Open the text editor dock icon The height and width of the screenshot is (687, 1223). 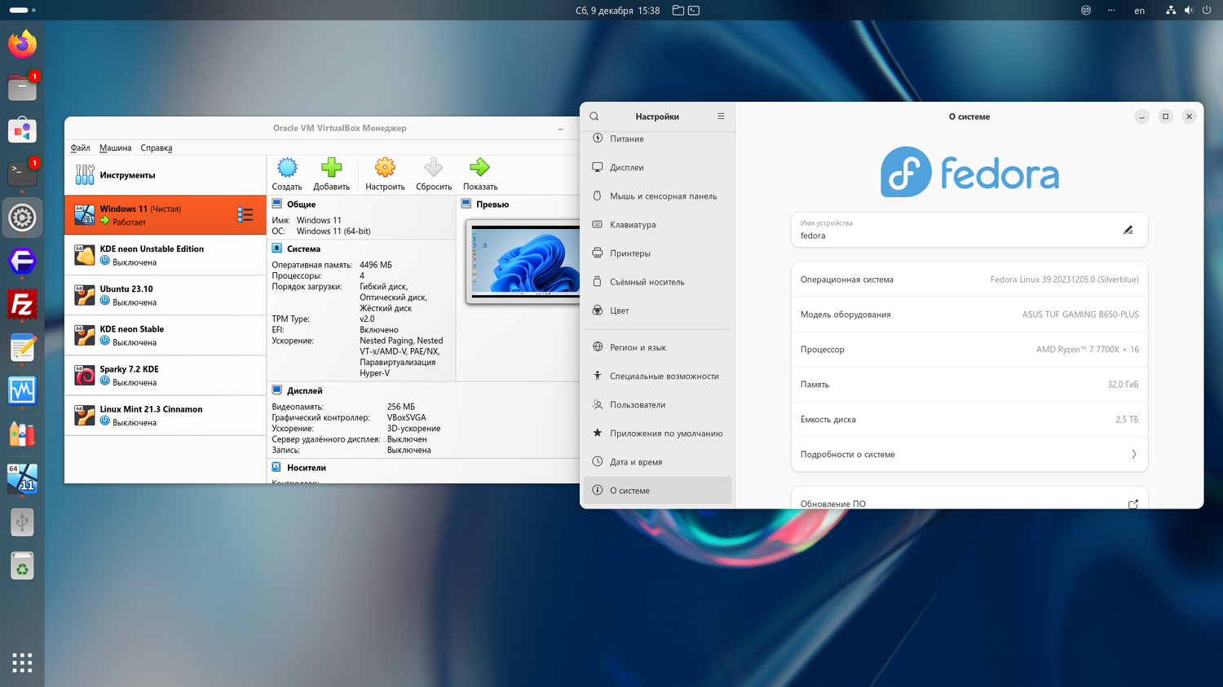(x=22, y=348)
